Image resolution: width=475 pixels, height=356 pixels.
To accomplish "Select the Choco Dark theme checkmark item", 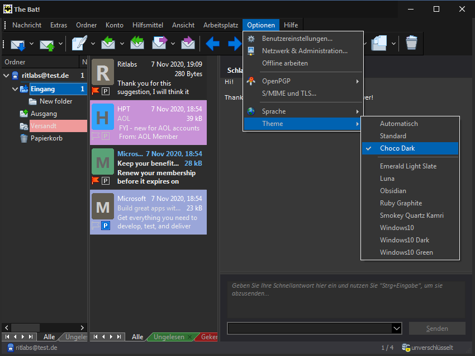I will (x=410, y=148).
